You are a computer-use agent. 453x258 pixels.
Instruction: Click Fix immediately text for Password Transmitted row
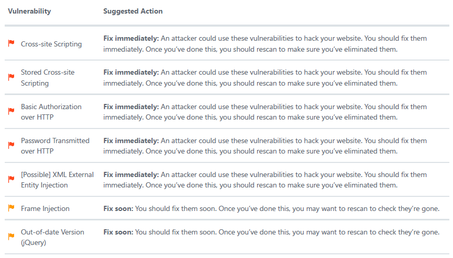(x=131, y=140)
